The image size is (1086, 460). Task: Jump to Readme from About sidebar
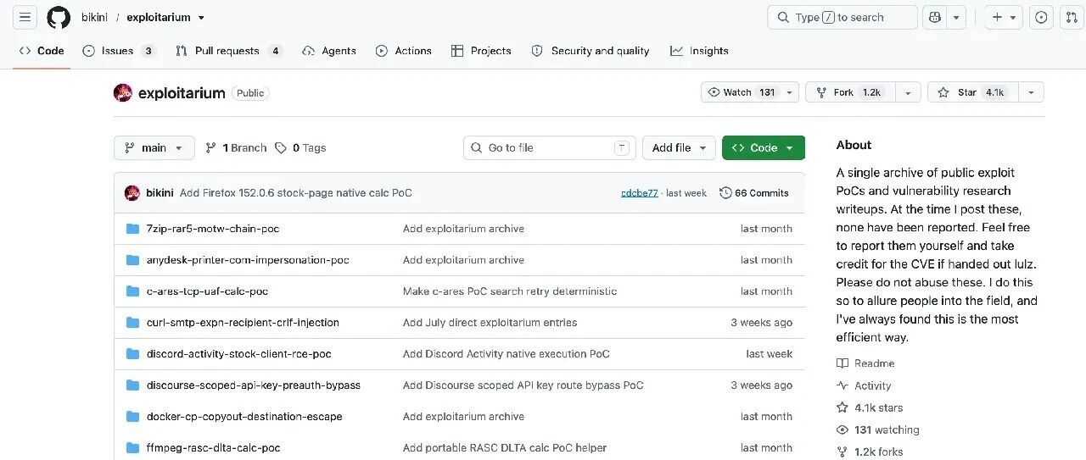(x=865, y=363)
